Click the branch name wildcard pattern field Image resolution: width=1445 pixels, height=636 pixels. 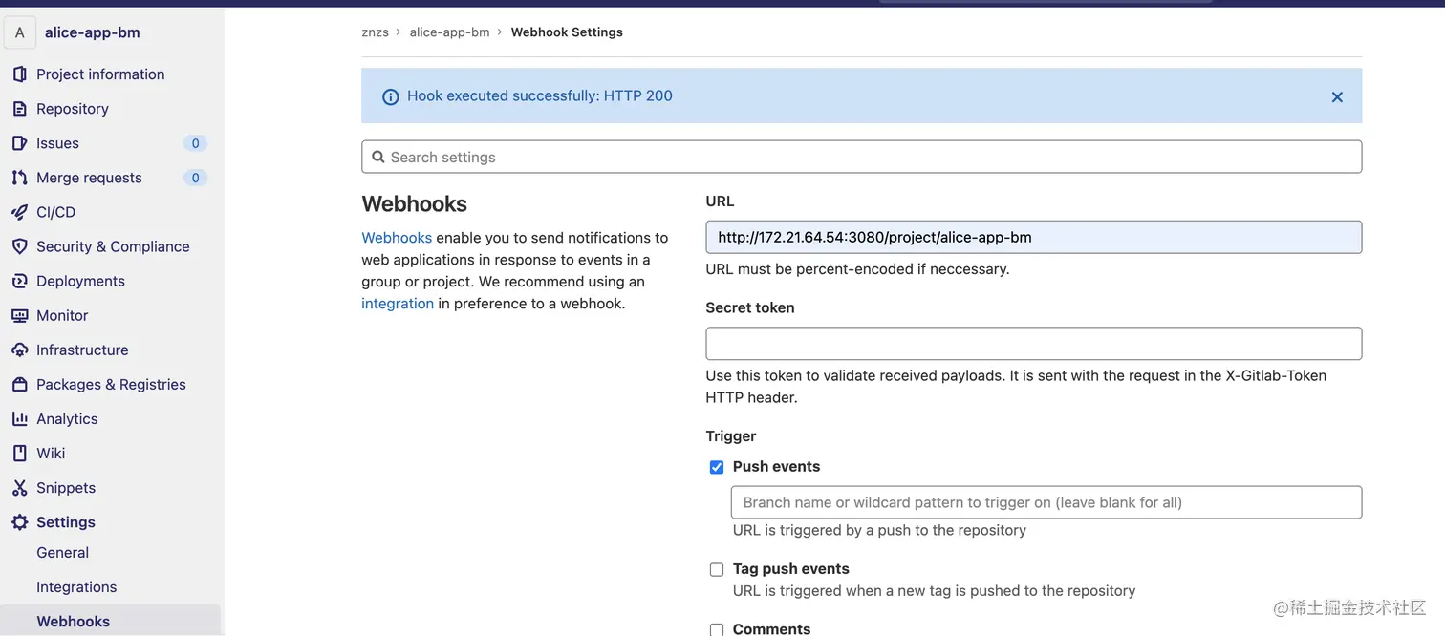click(x=1046, y=502)
